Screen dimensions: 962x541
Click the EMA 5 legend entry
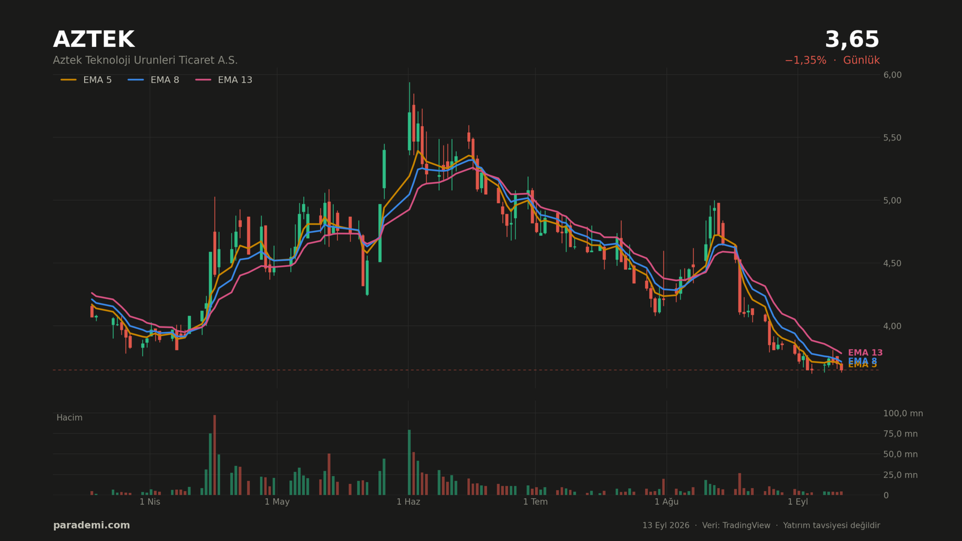click(x=86, y=80)
